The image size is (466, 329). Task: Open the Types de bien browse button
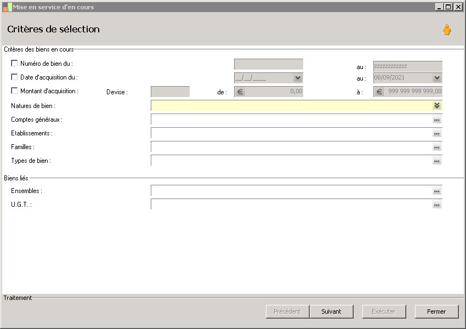pos(436,161)
